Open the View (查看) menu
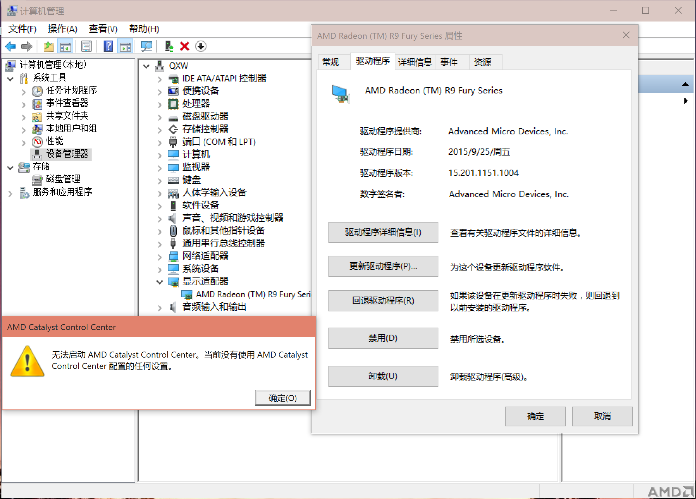This screenshot has height=499, width=696. [x=103, y=29]
